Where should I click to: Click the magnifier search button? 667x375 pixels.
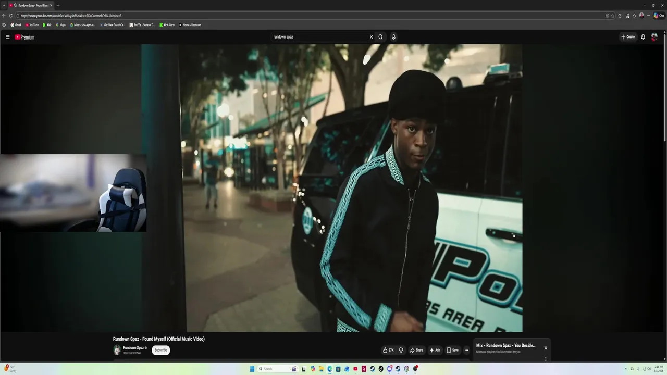coord(380,37)
